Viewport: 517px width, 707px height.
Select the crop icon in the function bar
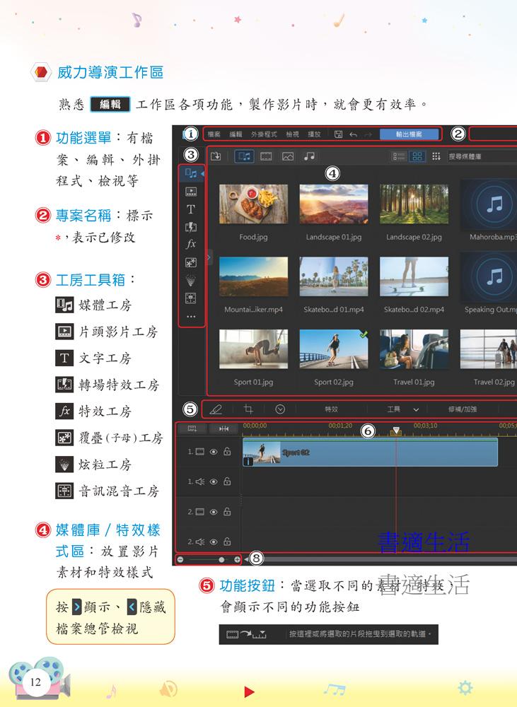(248, 409)
